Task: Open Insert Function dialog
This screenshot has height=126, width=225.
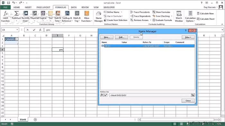Action: coord(5,17)
